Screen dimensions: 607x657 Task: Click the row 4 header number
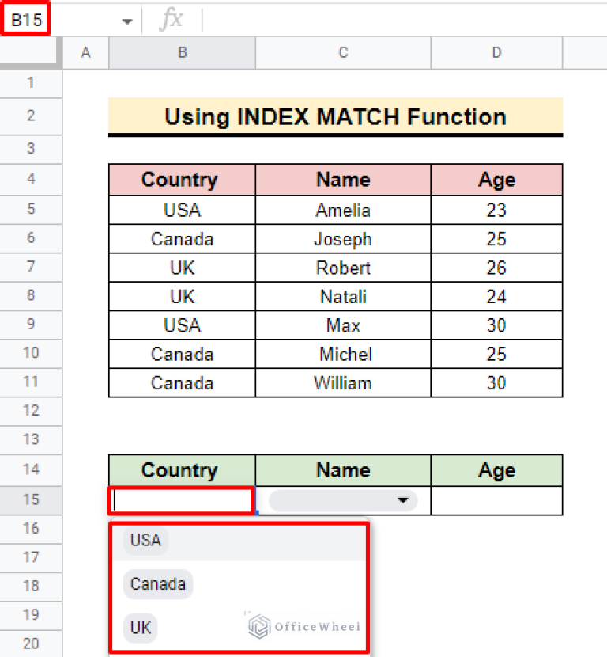coord(31,179)
